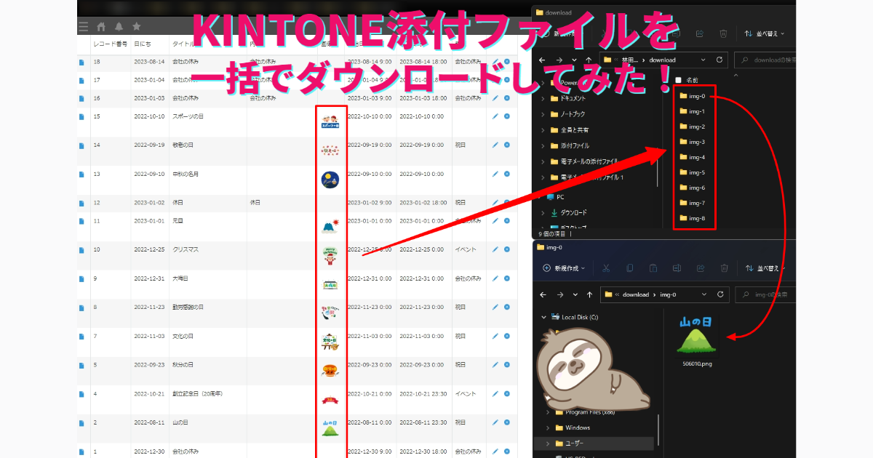Sort by 名前 column in download window
873x458 pixels.
tap(693, 80)
